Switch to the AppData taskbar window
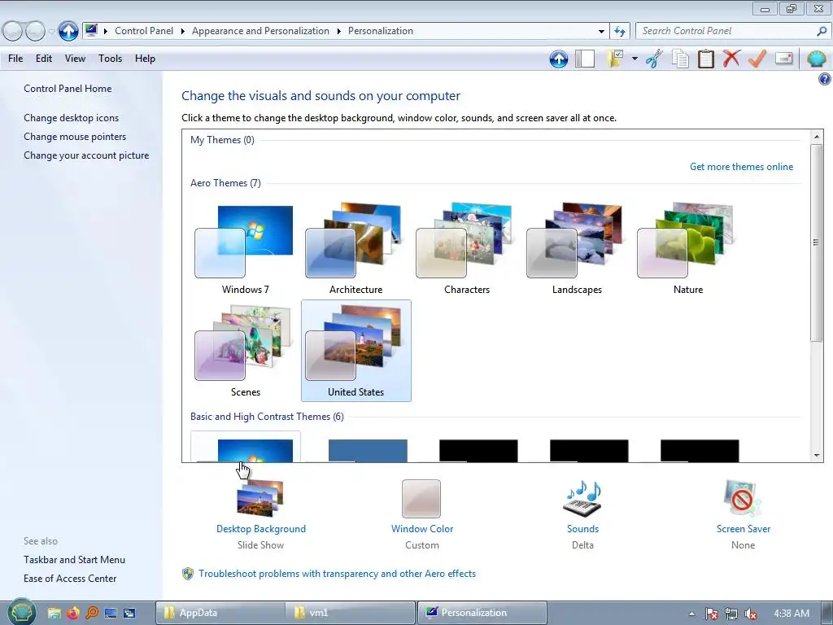 pyautogui.click(x=220, y=613)
